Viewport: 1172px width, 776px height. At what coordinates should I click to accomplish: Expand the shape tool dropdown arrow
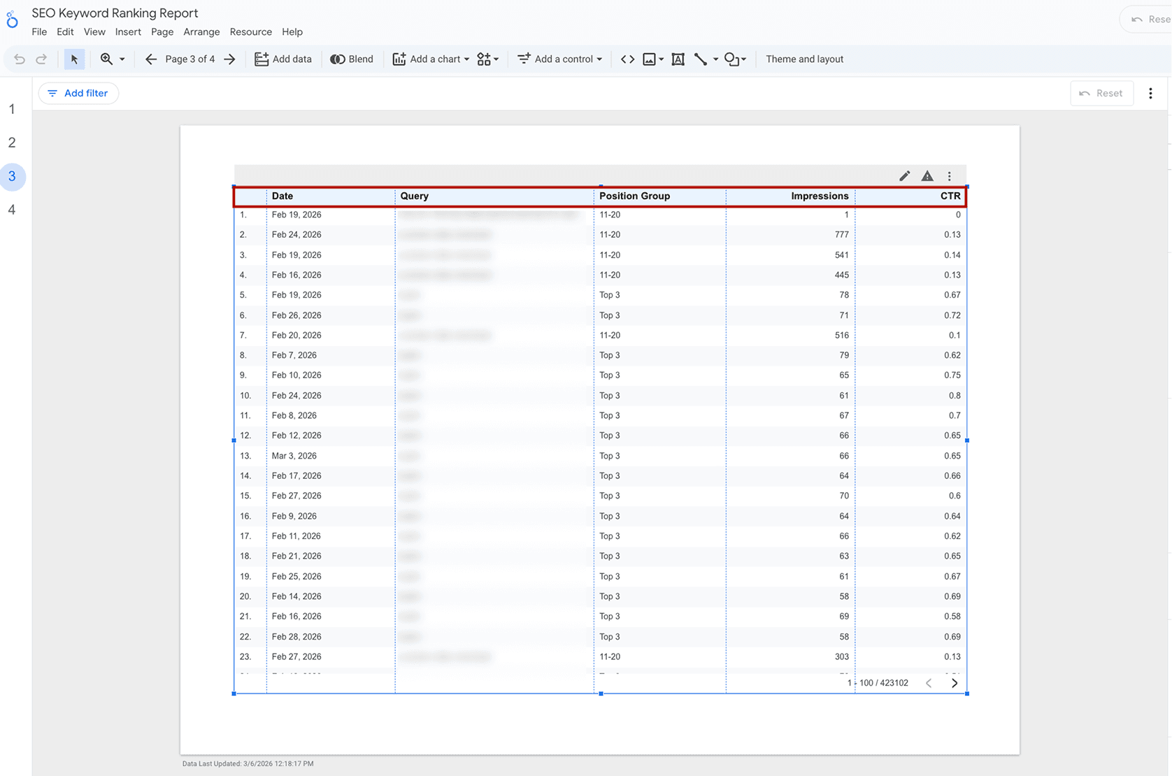744,59
